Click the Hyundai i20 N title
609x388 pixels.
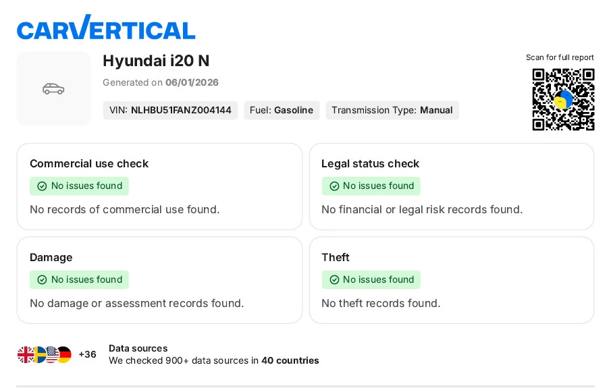coord(156,61)
